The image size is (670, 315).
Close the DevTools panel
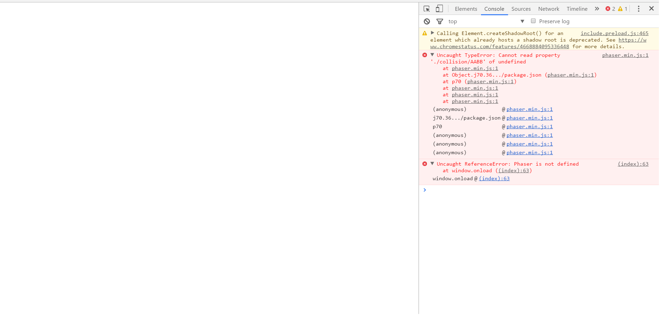pos(652,8)
